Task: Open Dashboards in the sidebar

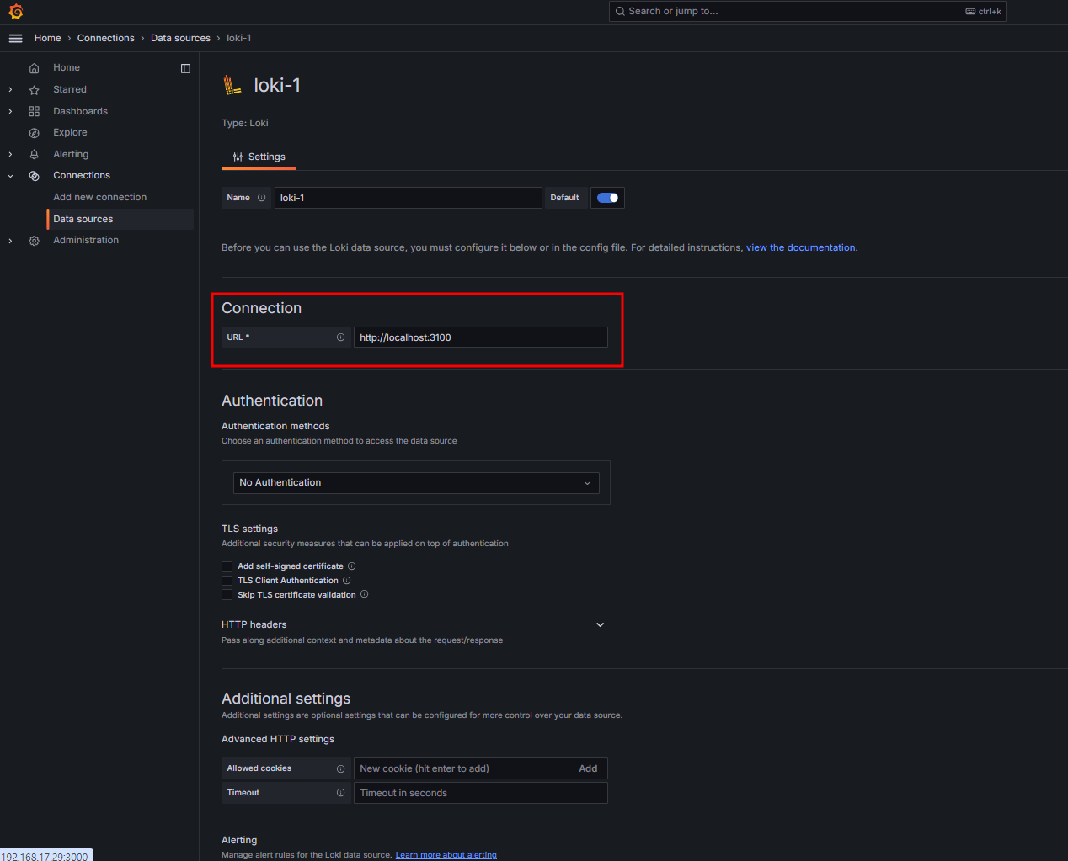Action: pyautogui.click(x=80, y=111)
